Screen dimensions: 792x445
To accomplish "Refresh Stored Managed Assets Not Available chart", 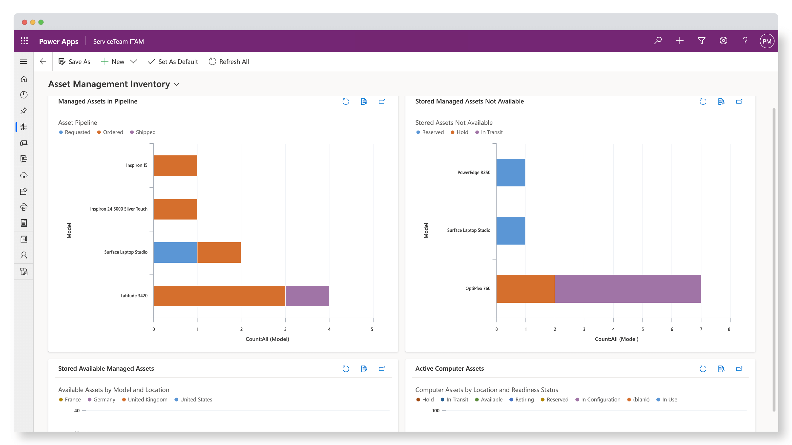I will click(x=703, y=102).
